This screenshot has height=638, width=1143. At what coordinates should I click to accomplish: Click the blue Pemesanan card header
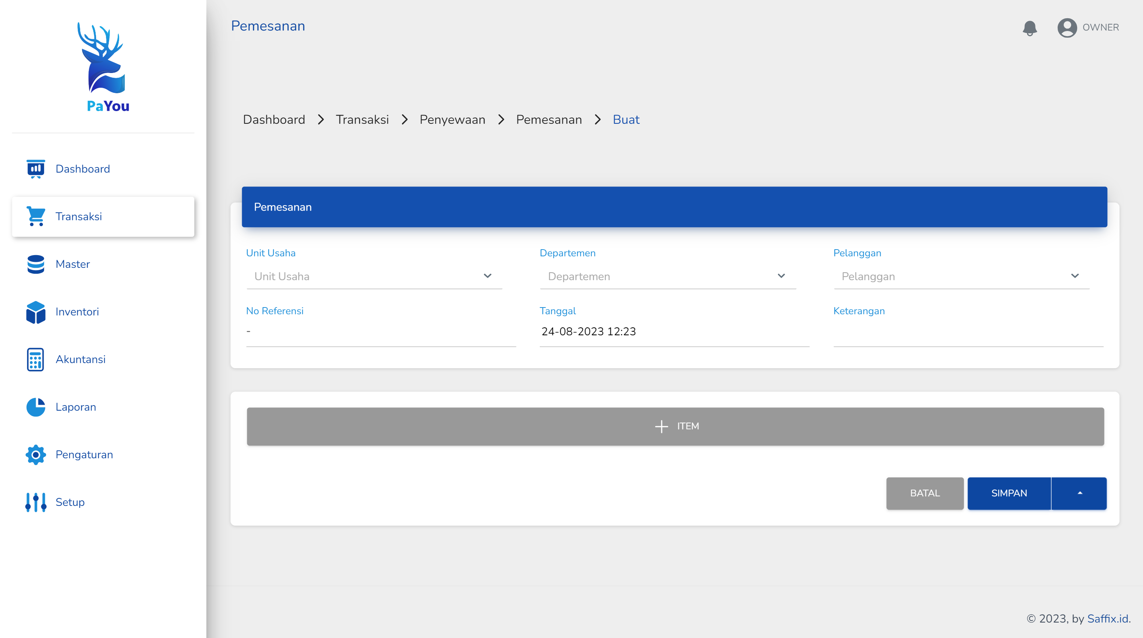pyautogui.click(x=674, y=207)
